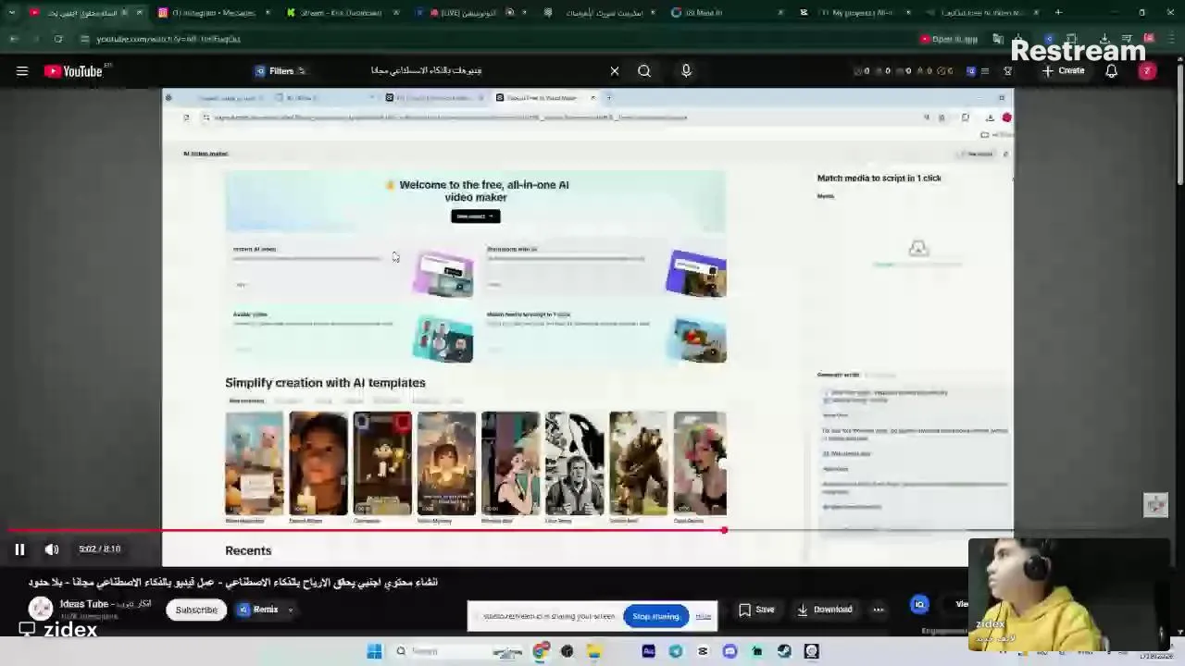Screen dimensions: 1185x666
Task: Clear the search box with the X icon
Action: (615, 71)
